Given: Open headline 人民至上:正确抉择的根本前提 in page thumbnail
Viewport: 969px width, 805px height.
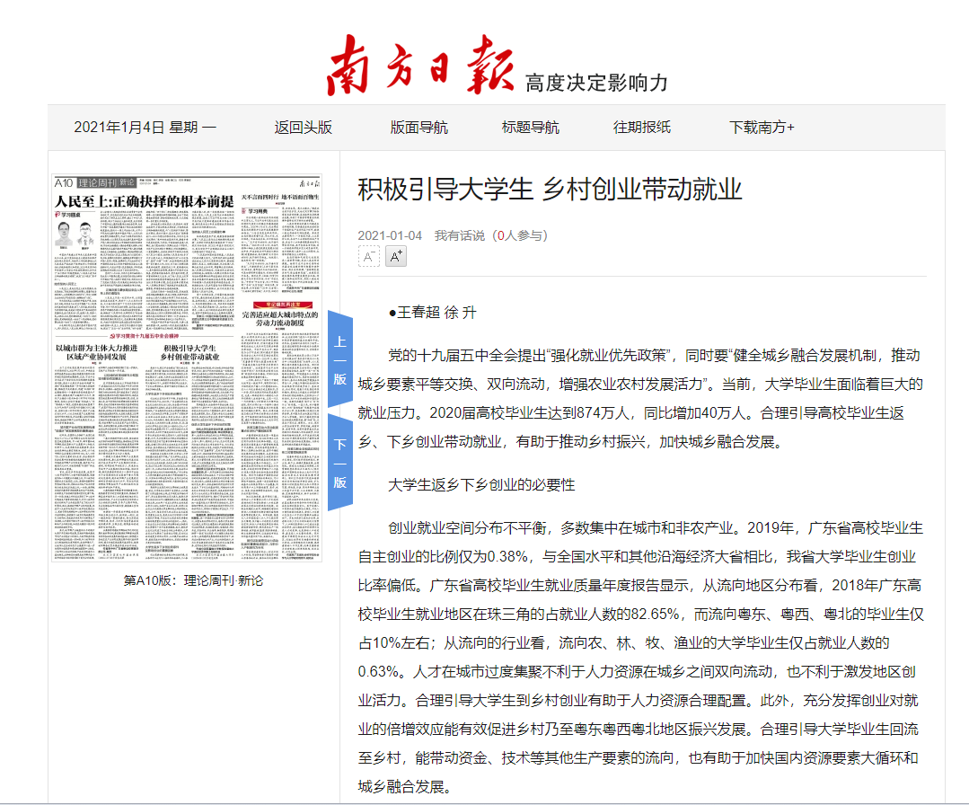Looking at the screenshot, I should pyautogui.click(x=144, y=201).
